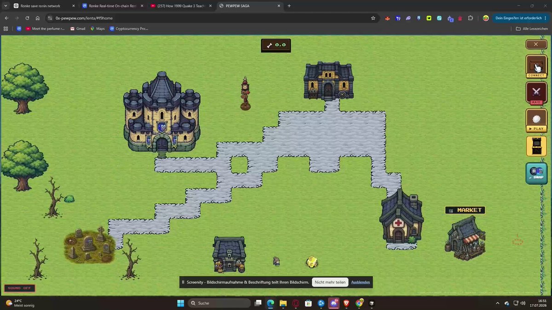
Task: Click the Ausblenden link
Action: pyautogui.click(x=361, y=282)
